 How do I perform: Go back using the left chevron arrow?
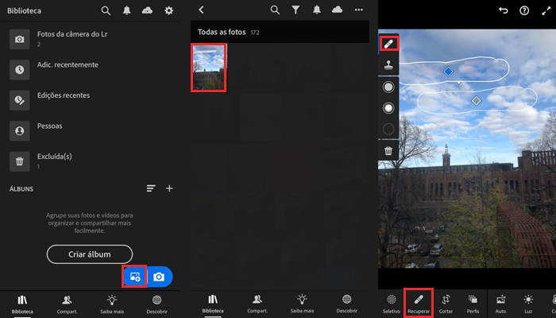point(201,10)
